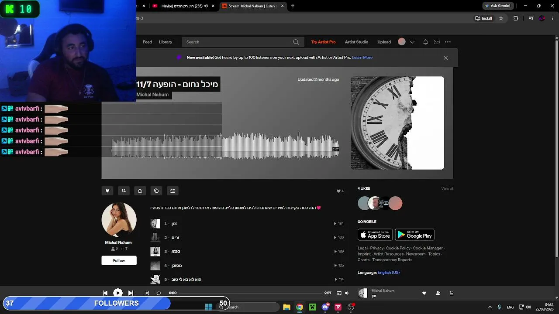The image size is (559, 314).
Task: Open the Cookie Policy link
Action: 398,248
